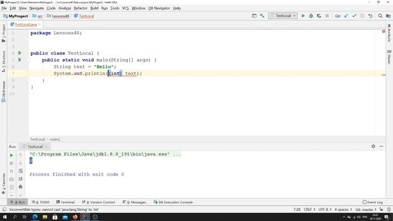
Task: Click run gutter arrow beside class TestLocal
Action: click(x=20, y=53)
